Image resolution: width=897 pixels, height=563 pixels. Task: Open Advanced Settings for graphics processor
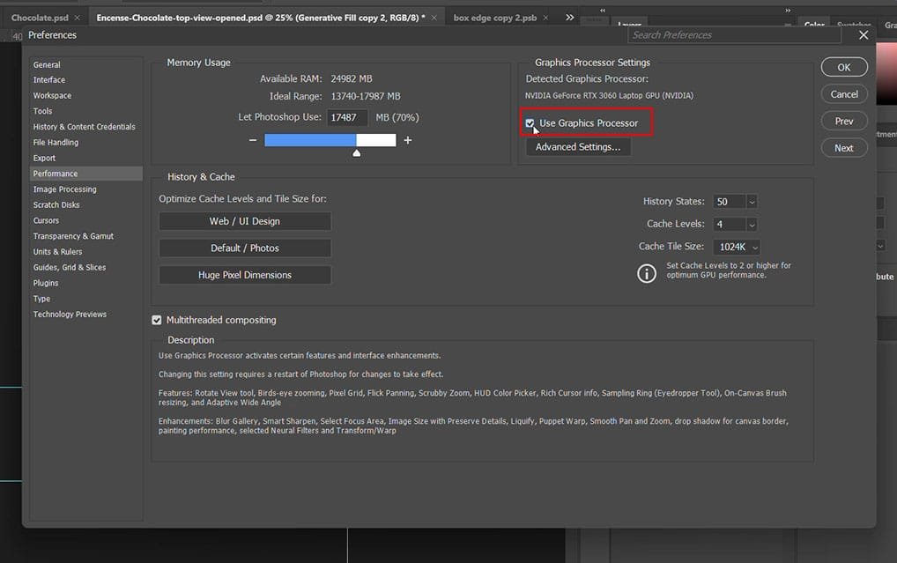point(578,147)
